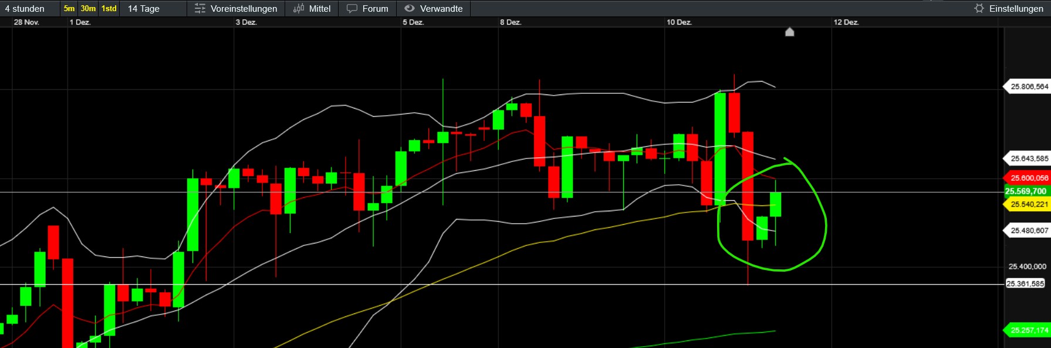Switch to the 30m timeframe
This screenshot has width=1051, height=348.
pyautogui.click(x=88, y=9)
